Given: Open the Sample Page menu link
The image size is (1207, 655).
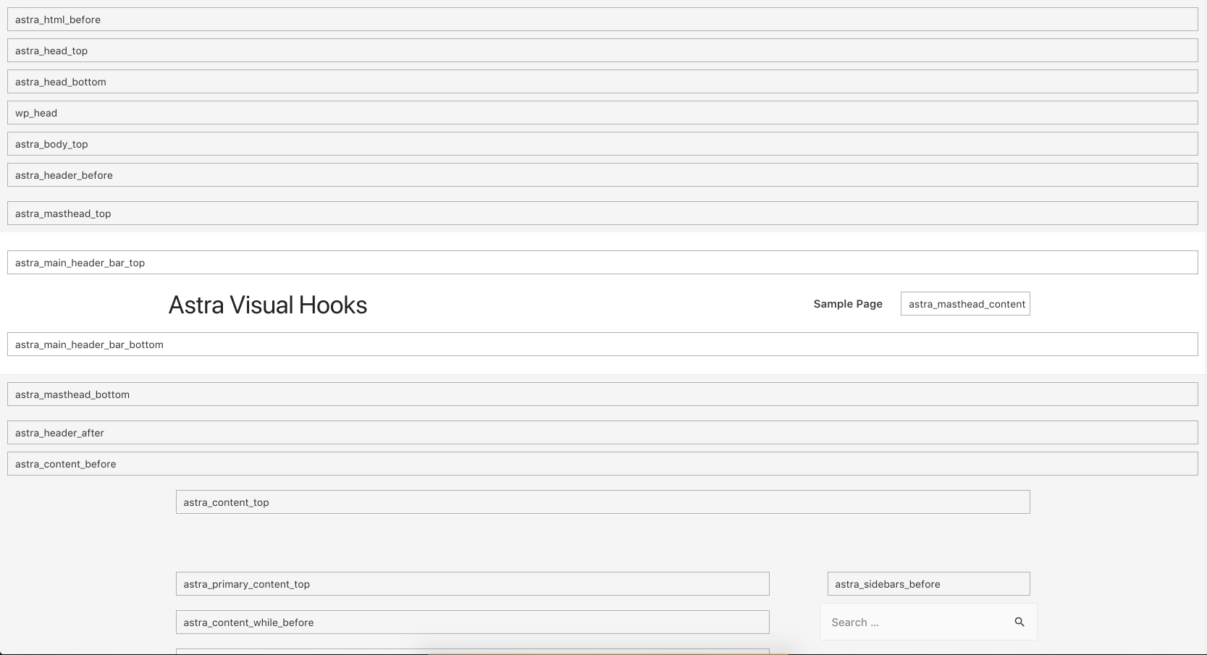Looking at the screenshot, I should pyautogui.click(x=848, y=304).
